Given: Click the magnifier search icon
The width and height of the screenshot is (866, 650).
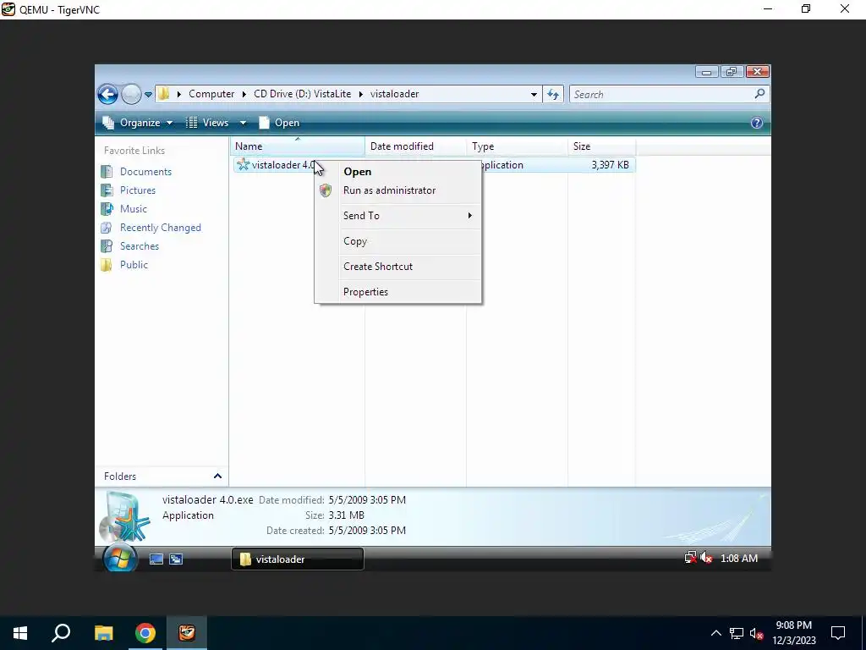Looking at the screenshot, I should pyautogui.click(x=760, y=94).
